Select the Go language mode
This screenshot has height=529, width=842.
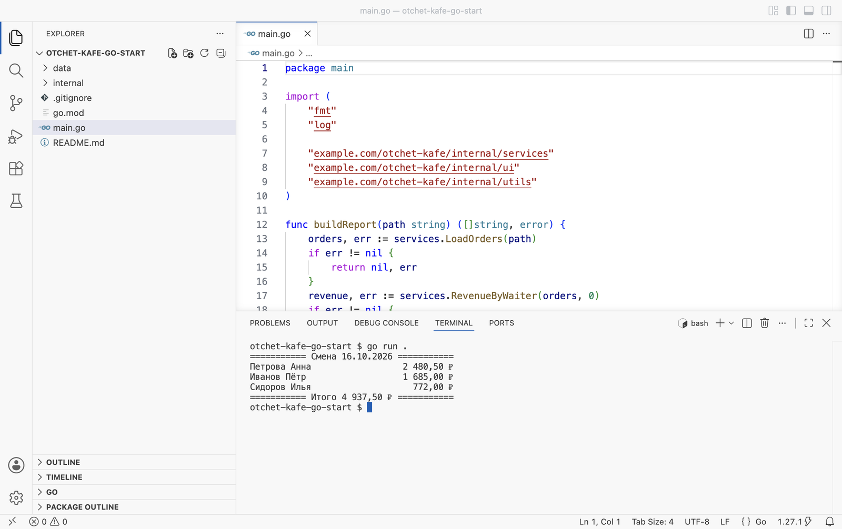760,522
